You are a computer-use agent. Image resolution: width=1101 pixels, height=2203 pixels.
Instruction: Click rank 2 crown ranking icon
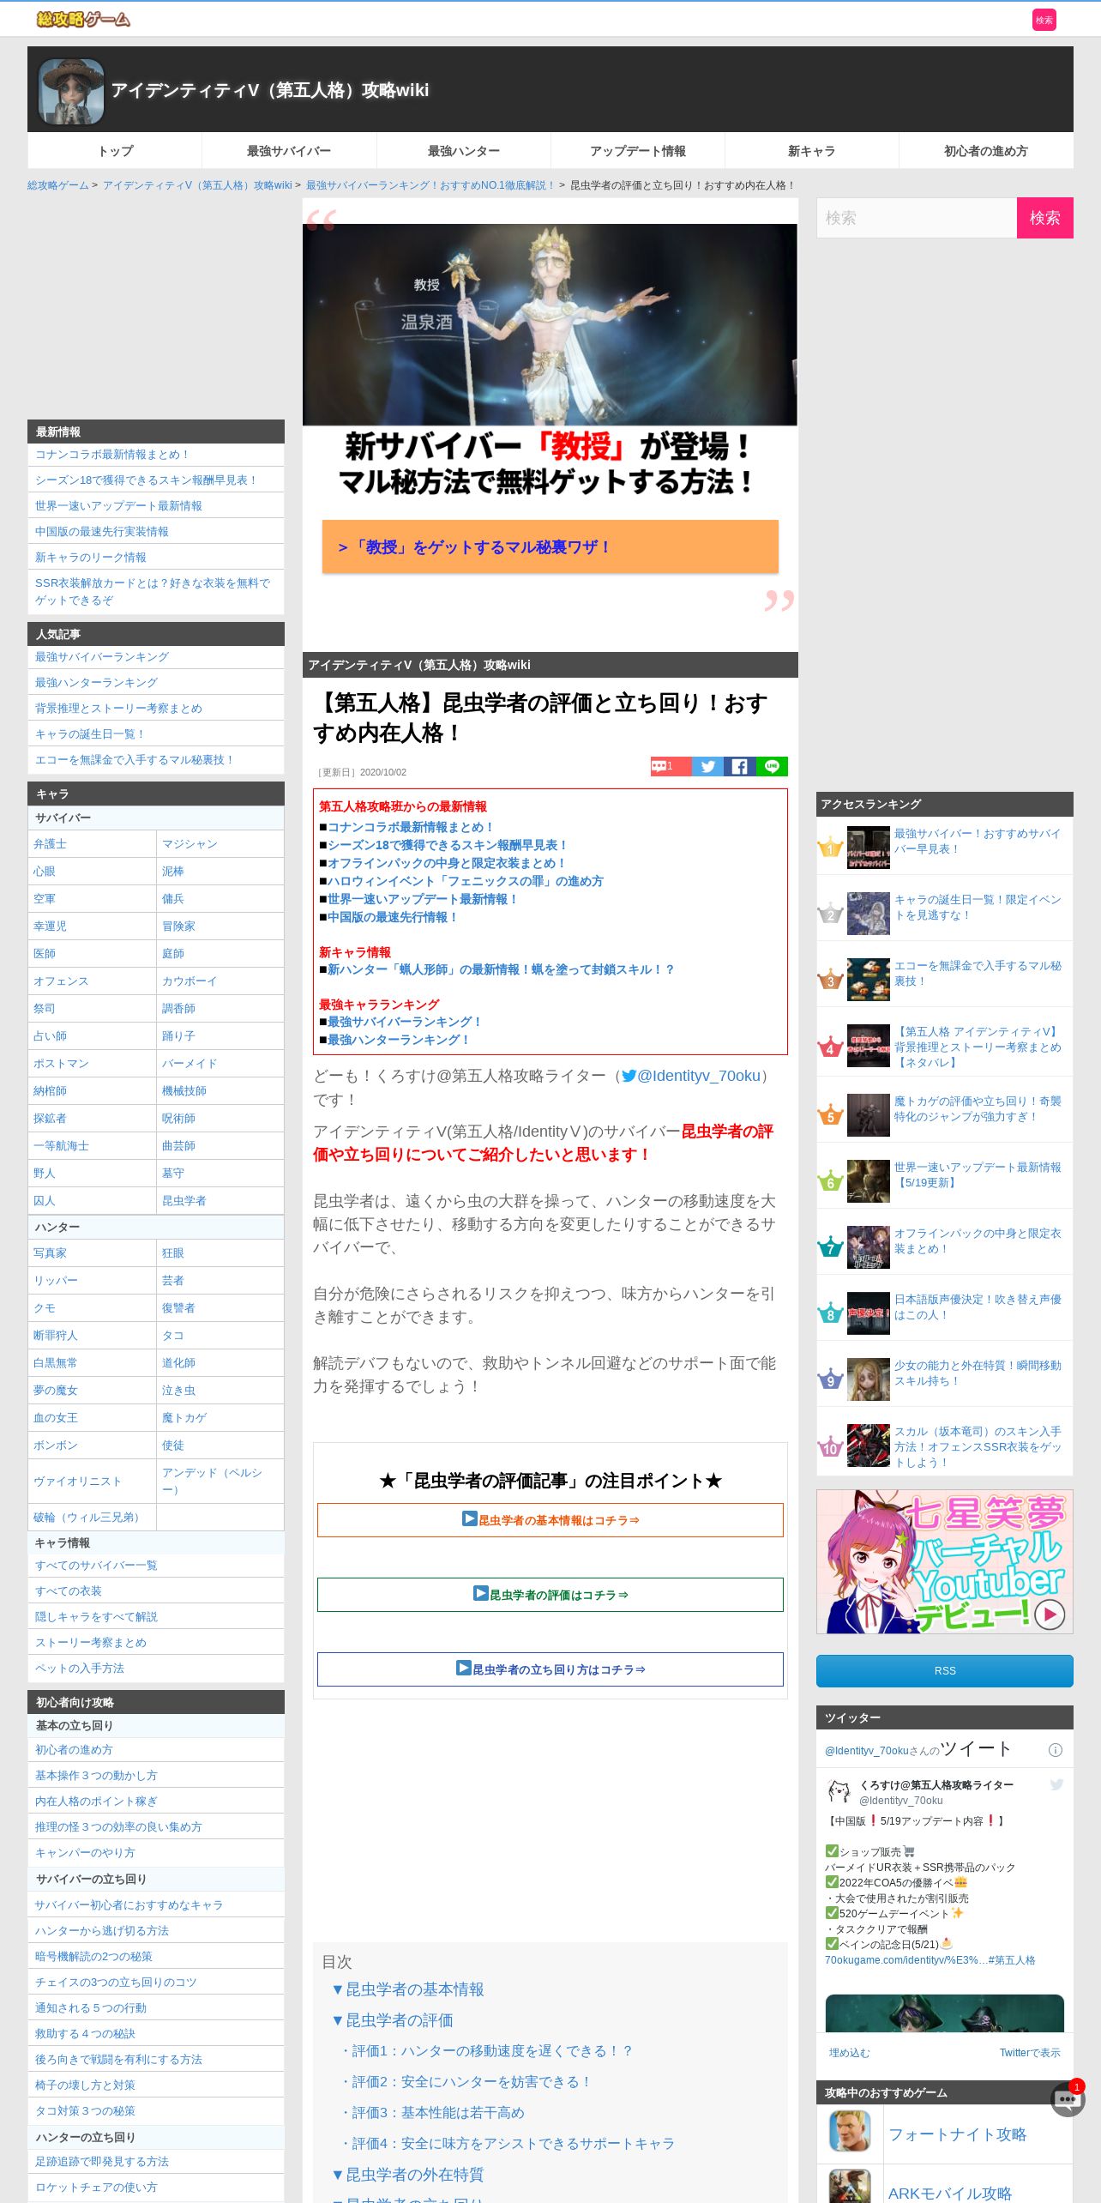click(x=830, y=914)
